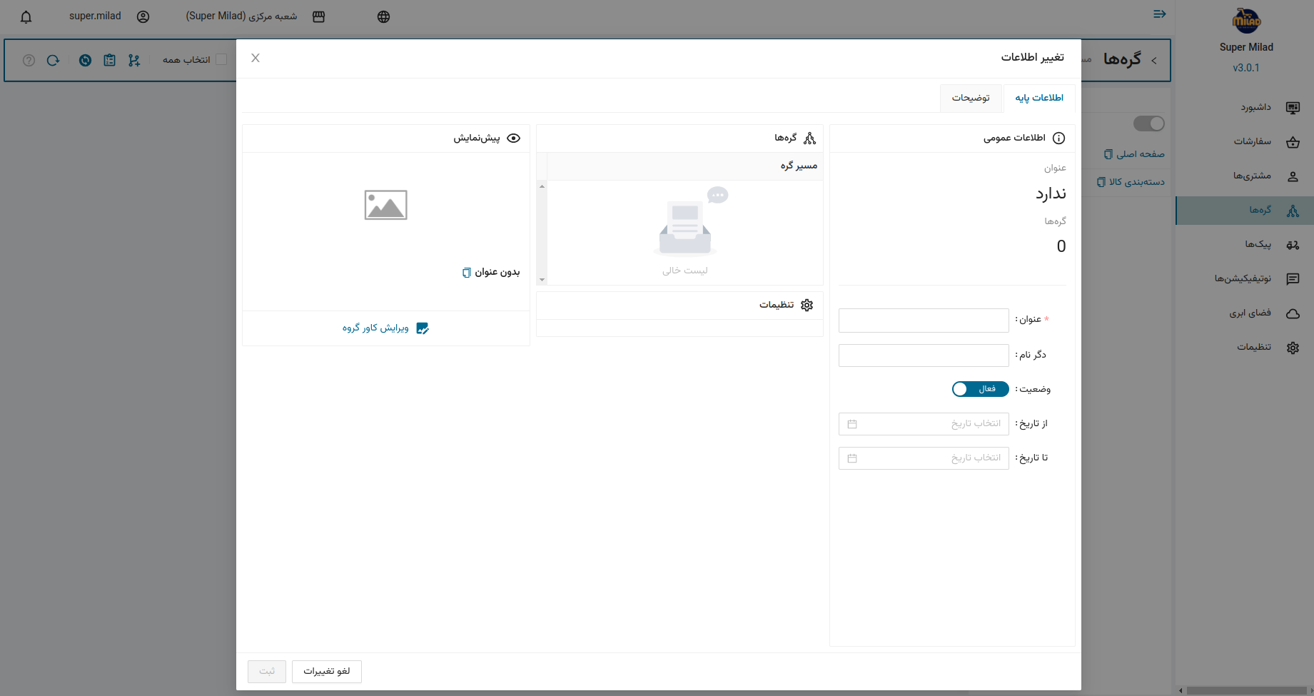Viewport: 1314px width, 696px height.
Task: Toggle the gray switch behind the dialog
Action: click(1148, 123)
